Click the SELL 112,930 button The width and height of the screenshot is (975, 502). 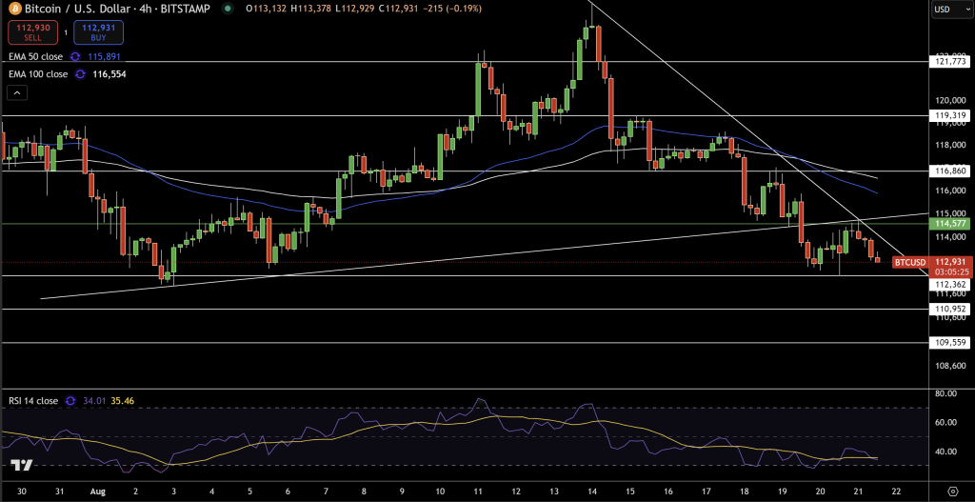33,32
